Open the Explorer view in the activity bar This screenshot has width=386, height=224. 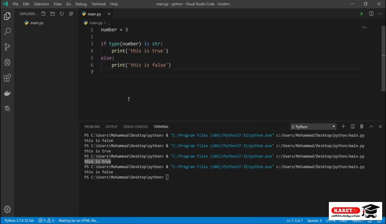coord(7,16)
